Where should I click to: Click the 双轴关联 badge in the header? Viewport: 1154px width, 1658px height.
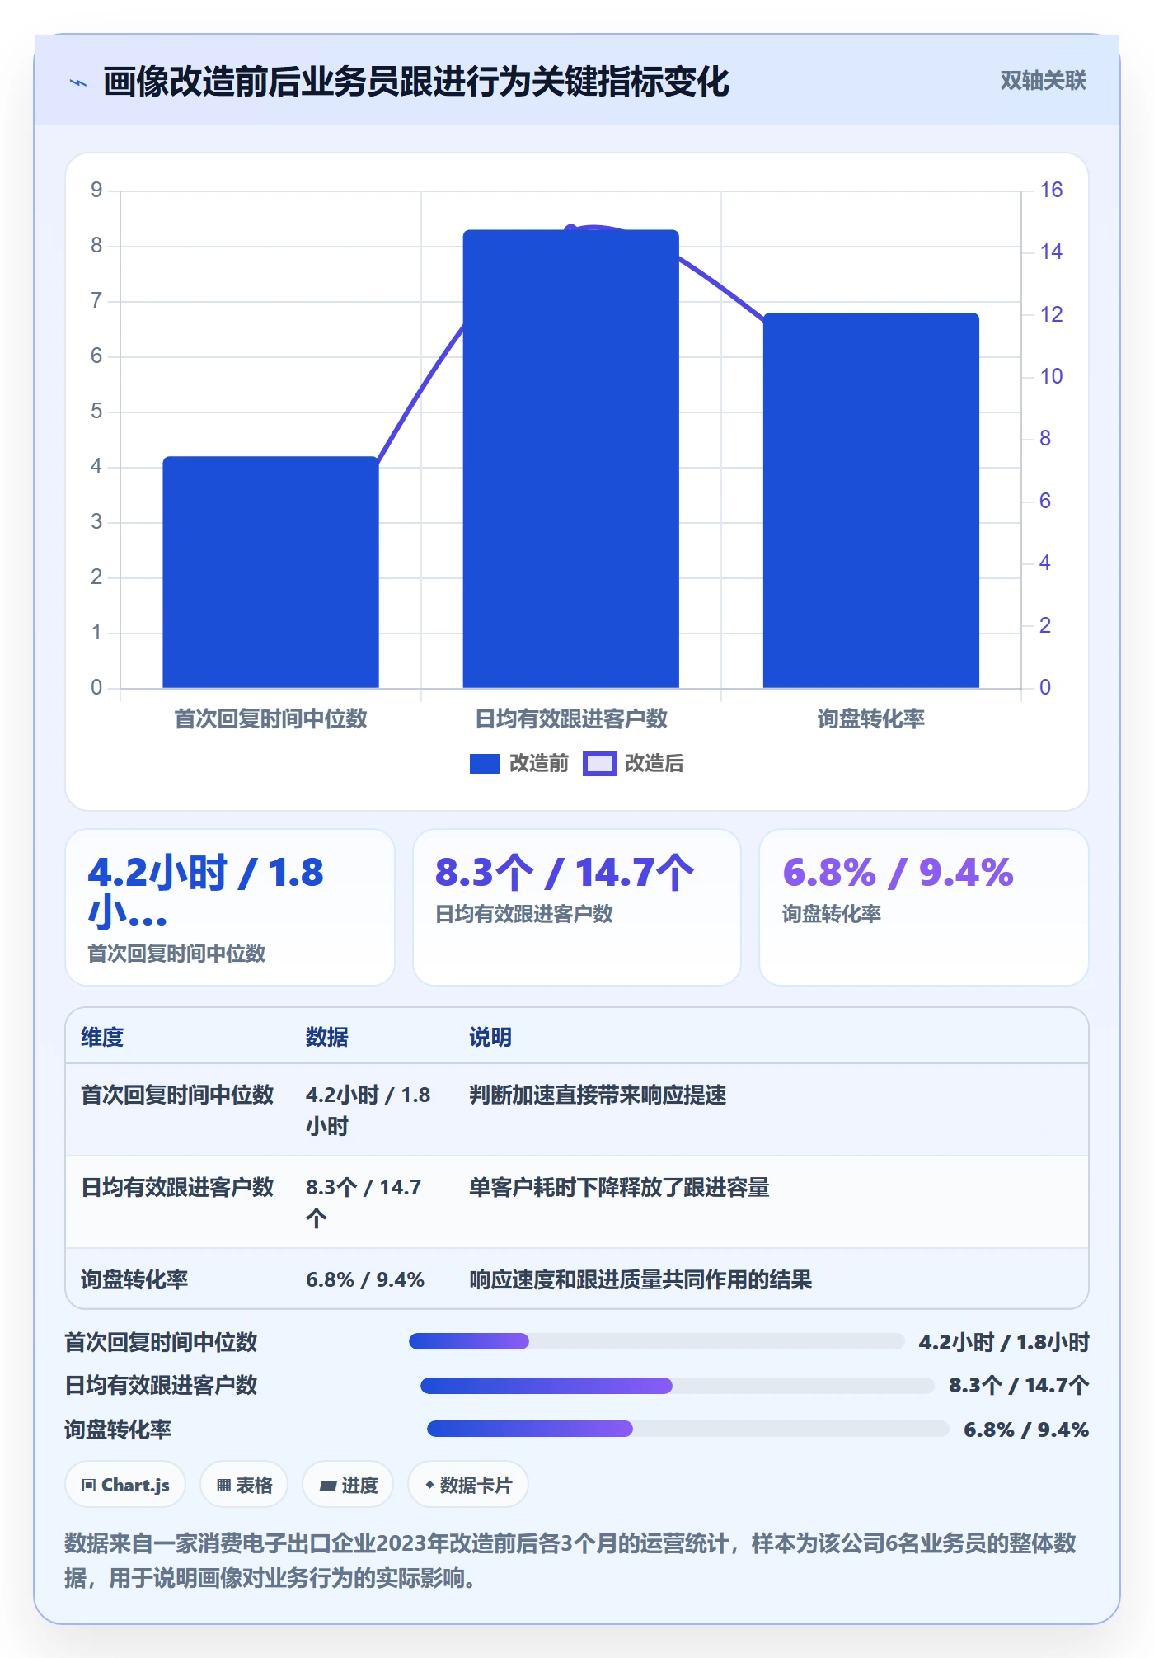tap(1043, 80)
